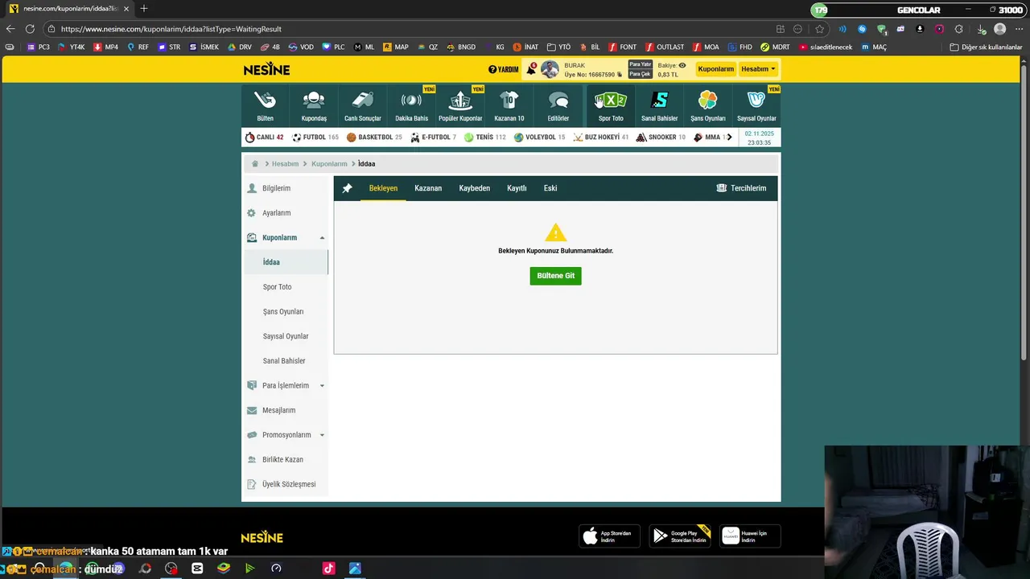1030x579 pixels.
Task: Select SNOOKER 10 category
Action: pos(661,138)
